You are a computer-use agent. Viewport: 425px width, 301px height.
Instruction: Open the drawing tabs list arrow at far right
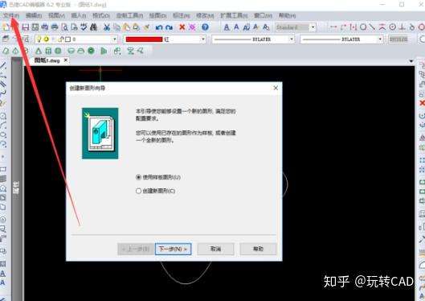[x=411, y=61]
